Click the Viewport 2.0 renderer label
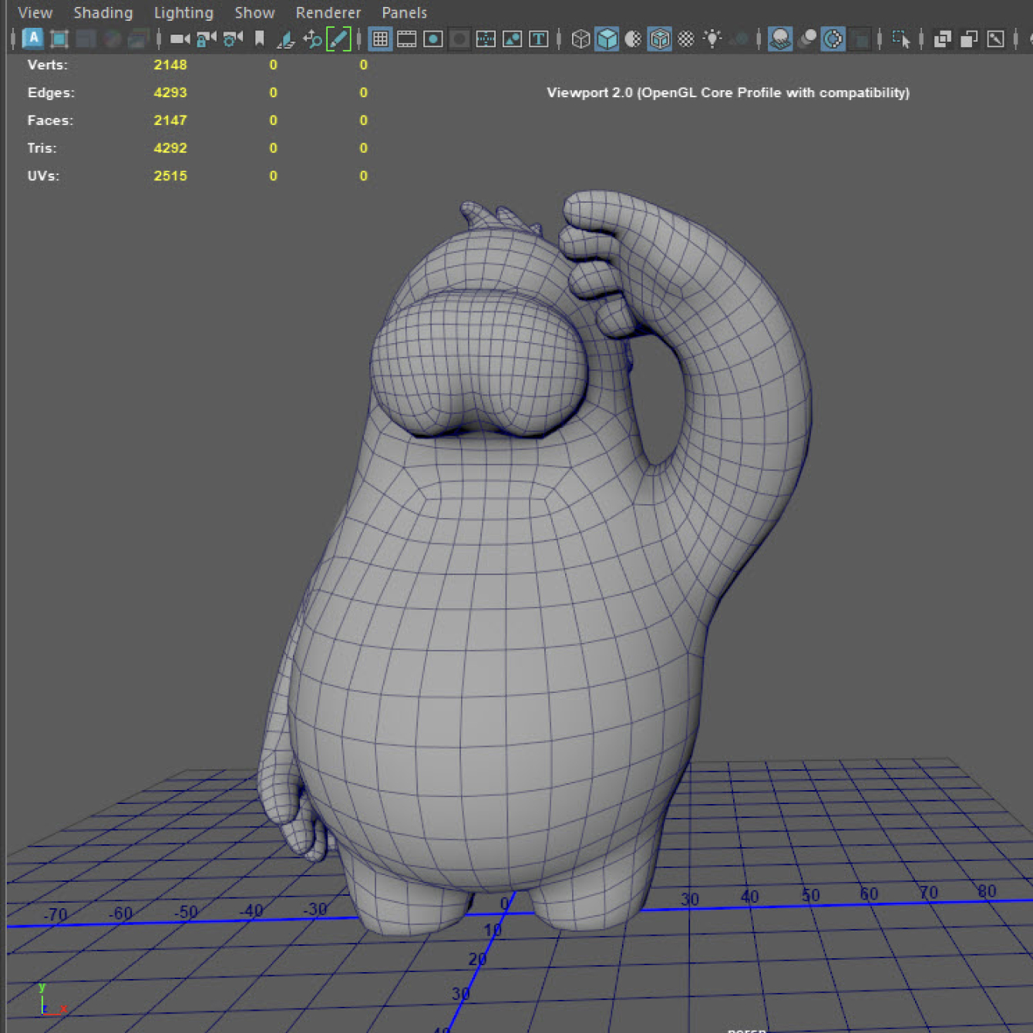The image size is (1033, 1033). tap(728, 93)
